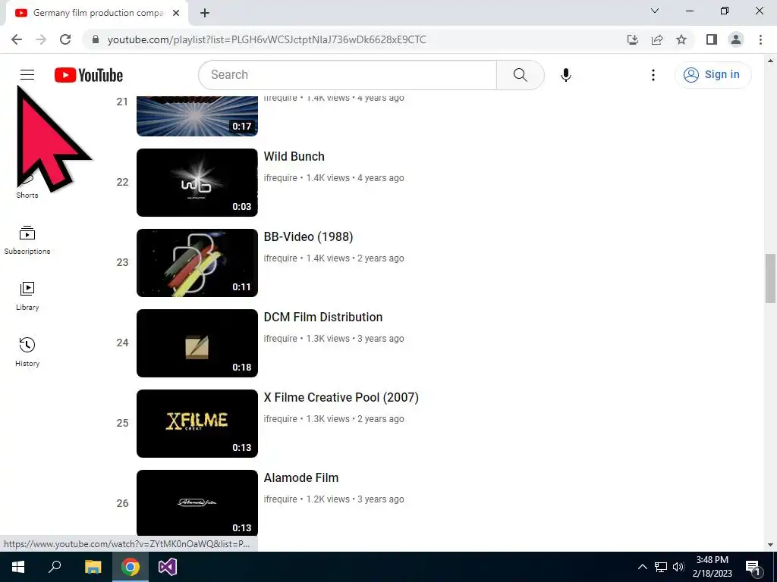Click the Sign in button
Viewport: 777px width, 582px height.
click(x=713, y=75)
